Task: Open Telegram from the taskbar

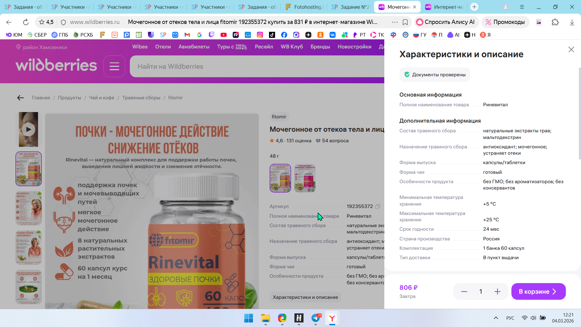Action: (x=316, y=318)
